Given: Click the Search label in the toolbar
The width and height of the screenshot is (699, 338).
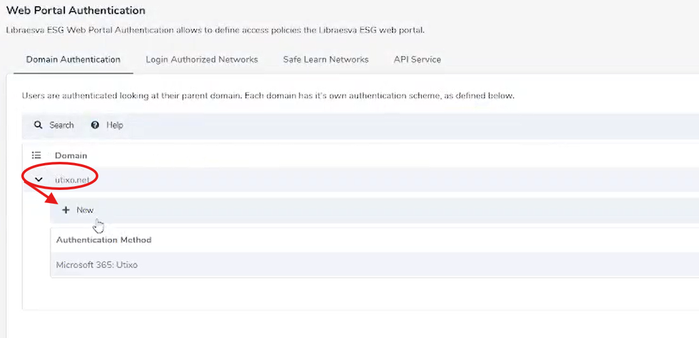Looking at the screenshot, I should (x=61, y=125).
